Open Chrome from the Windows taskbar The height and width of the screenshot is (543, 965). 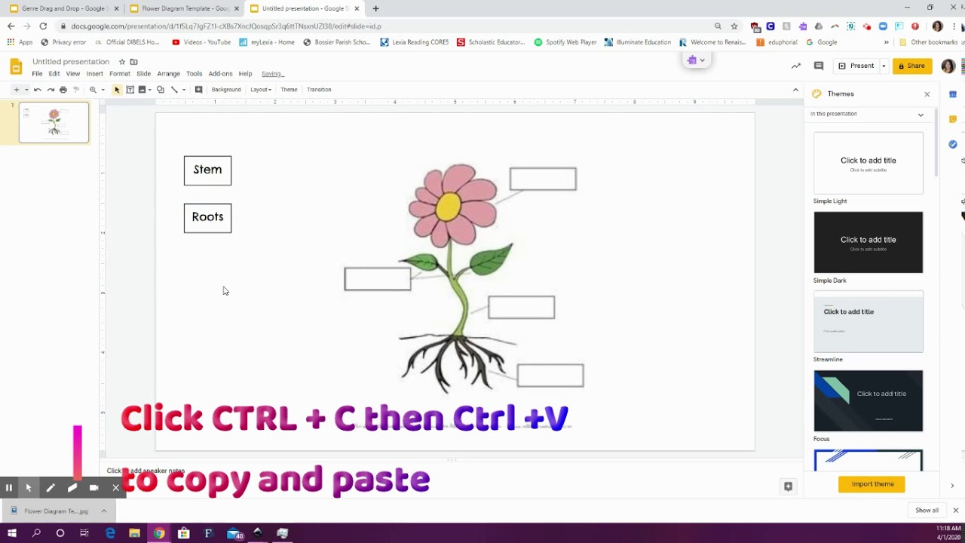(159, 533)
